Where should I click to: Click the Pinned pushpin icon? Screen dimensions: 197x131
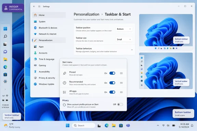pos(64,73)
